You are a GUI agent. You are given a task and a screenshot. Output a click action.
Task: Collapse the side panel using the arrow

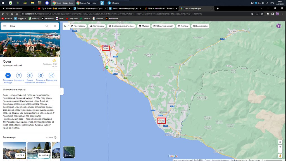[x=62, y=91]
